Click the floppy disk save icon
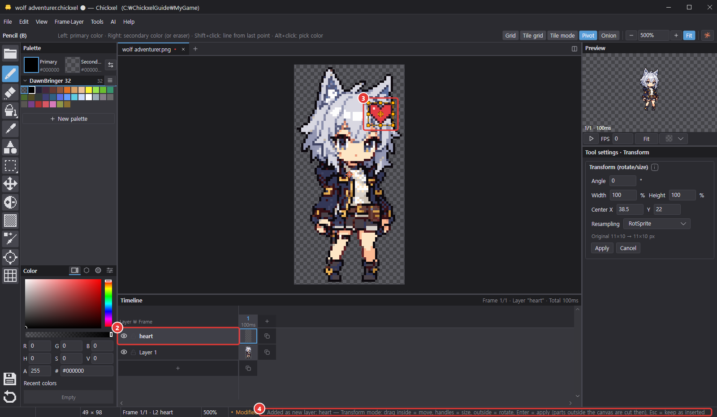The height and width of the screenshot is (417, 717). pyautogui.click(x=10, y=379)
